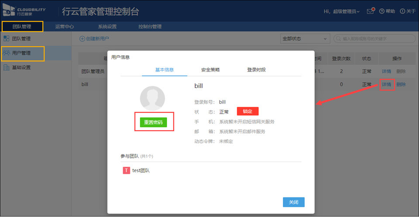Click the 正常 status value in the dialog

click(x=224, y=112)
